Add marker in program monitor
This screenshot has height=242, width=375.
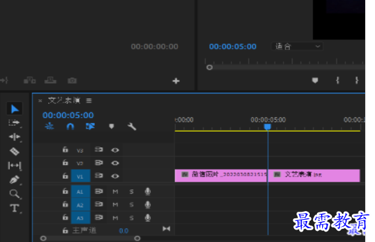click(315, 80)
